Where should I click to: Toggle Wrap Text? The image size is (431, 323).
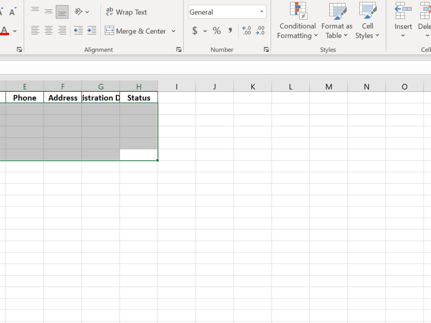pos(126,12)
